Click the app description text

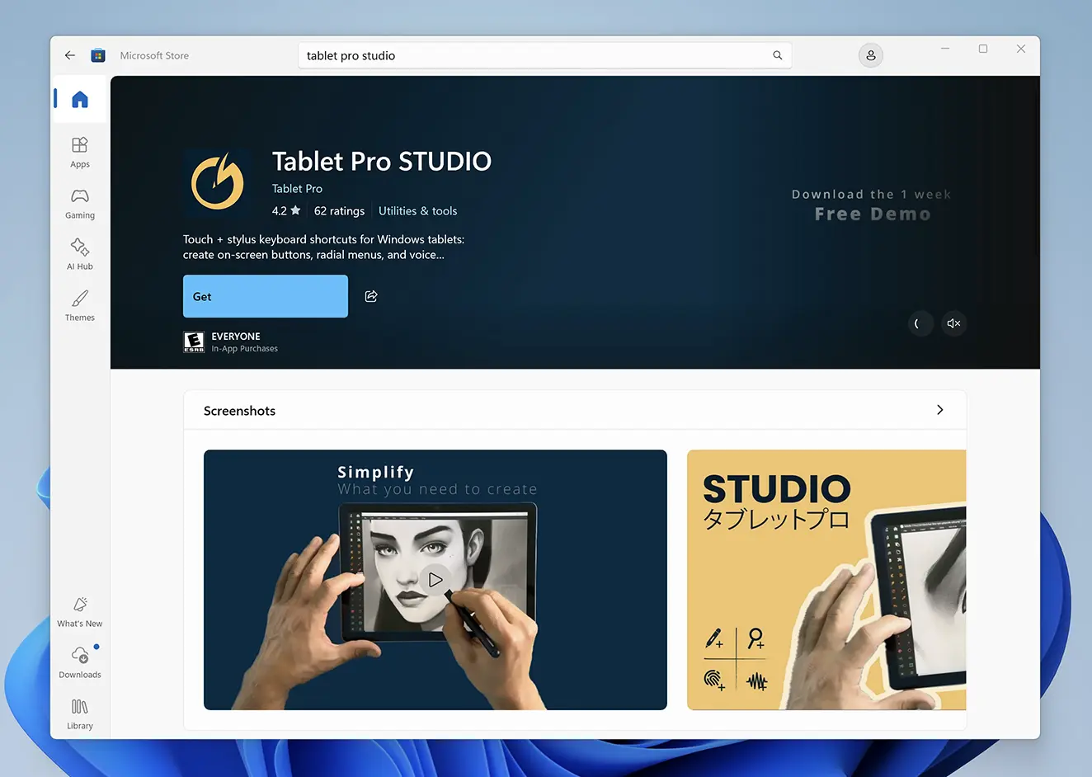tap(324, 247)
